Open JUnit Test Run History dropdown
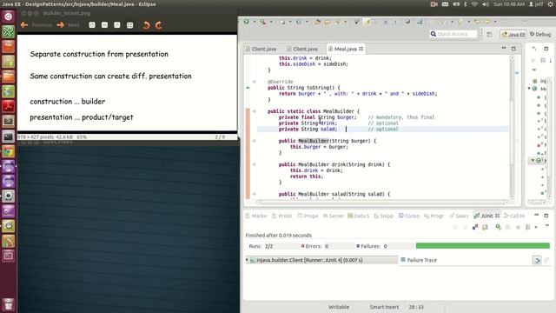Image resolution: width=556 pixels, height=313 pixels. [536, 227]
